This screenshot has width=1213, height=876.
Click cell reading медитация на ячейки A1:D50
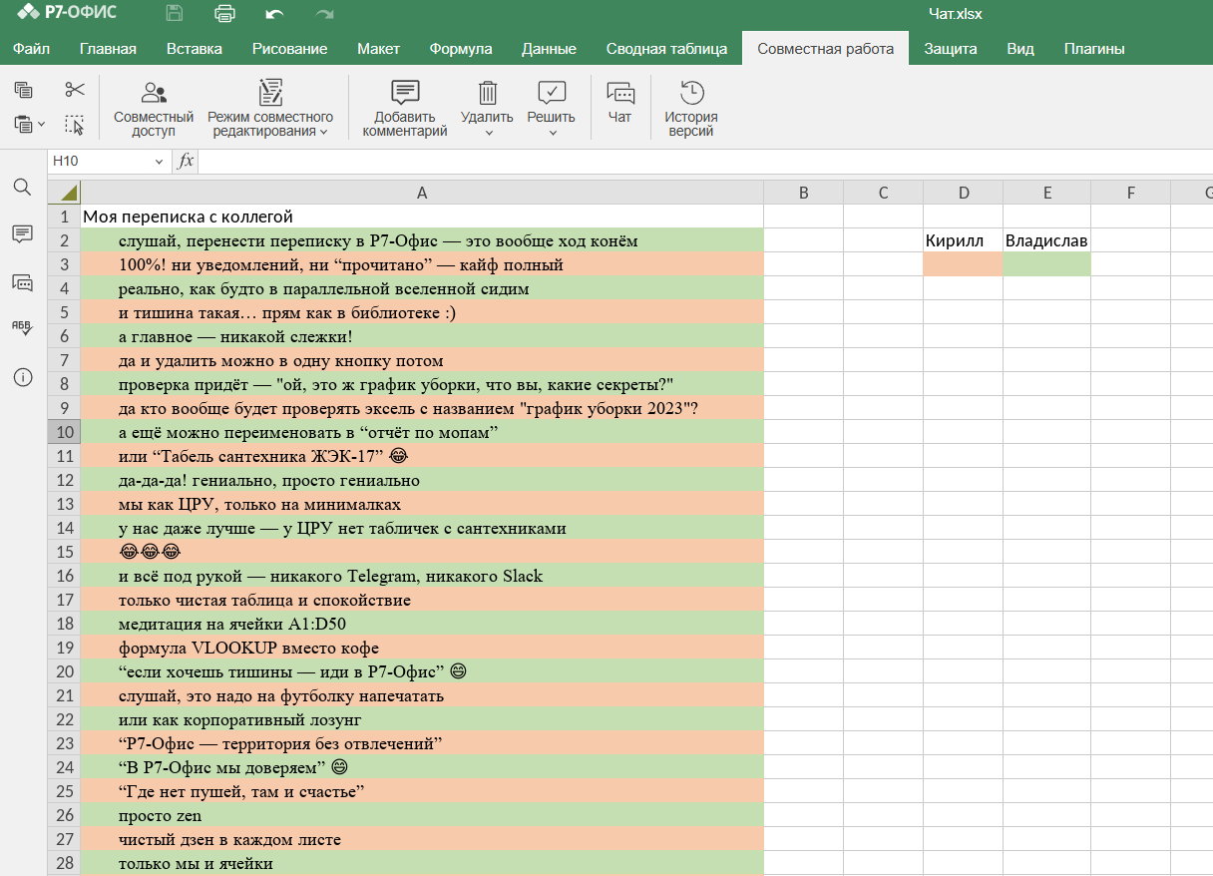click(422, 624)
